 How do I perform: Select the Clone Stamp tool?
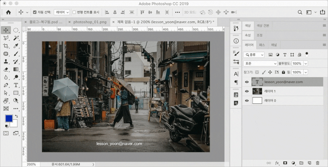(6, 62)
